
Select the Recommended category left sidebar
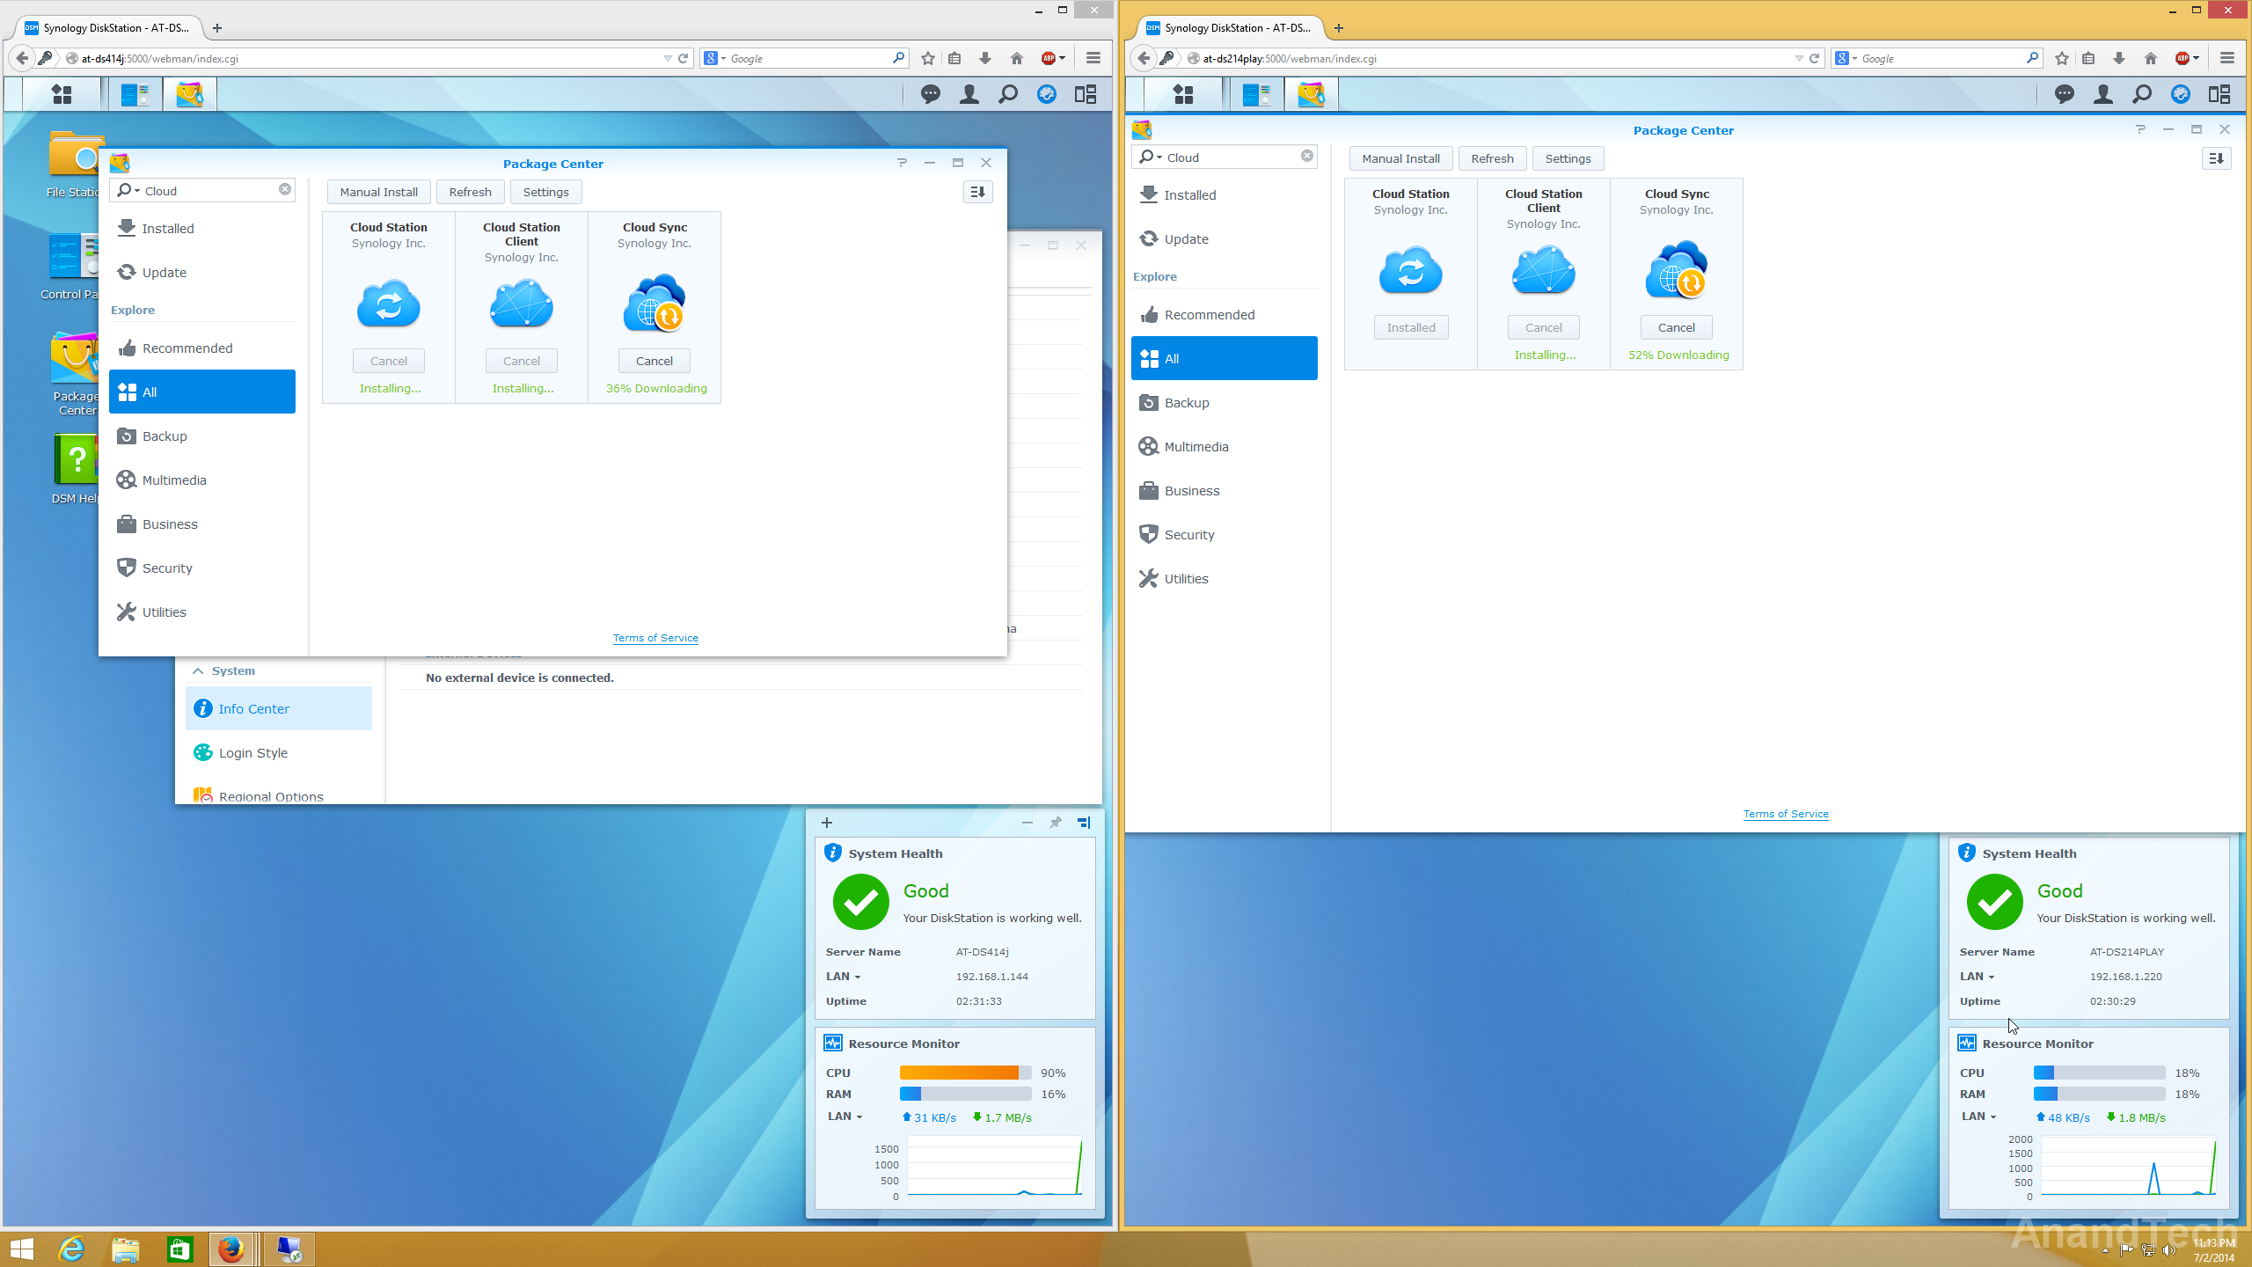point(186,348)
